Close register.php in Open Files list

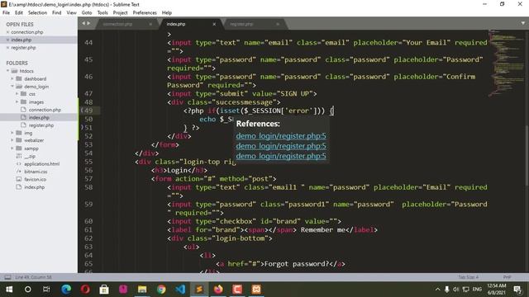point(7,48)
